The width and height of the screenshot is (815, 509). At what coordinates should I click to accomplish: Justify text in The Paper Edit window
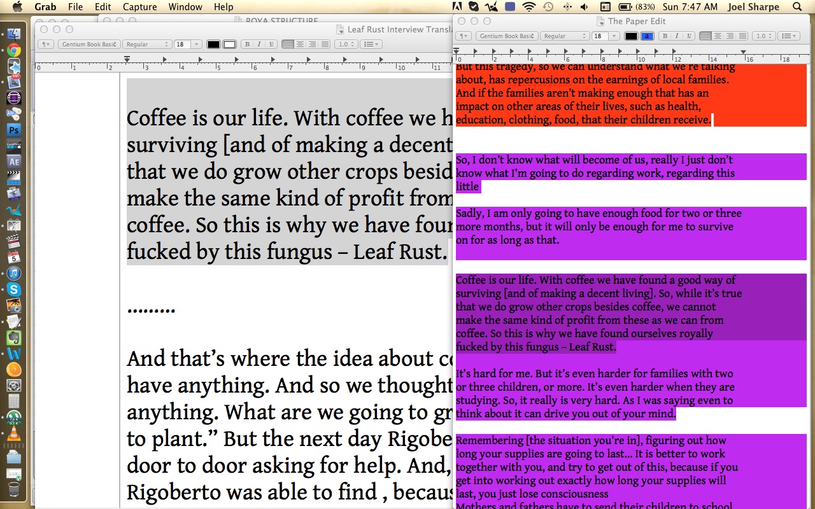(742, 36)
